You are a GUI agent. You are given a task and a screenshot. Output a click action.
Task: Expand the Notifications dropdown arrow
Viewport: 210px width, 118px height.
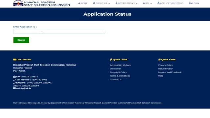136,3
